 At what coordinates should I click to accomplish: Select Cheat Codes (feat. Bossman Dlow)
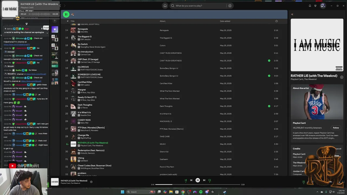[95, 165]
